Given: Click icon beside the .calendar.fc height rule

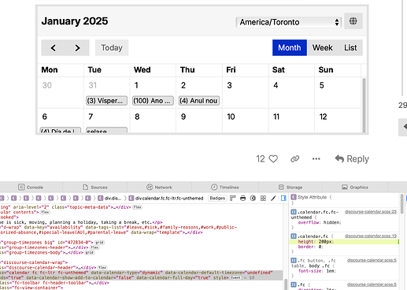Looking at the screenshot, I should click(x=294, y=236).
